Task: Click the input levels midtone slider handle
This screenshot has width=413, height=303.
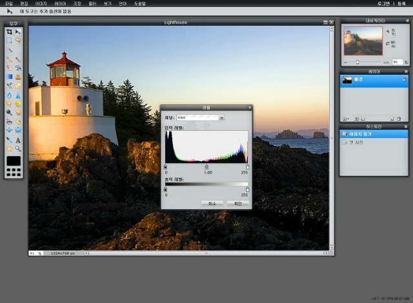Action: click(206, 167)
